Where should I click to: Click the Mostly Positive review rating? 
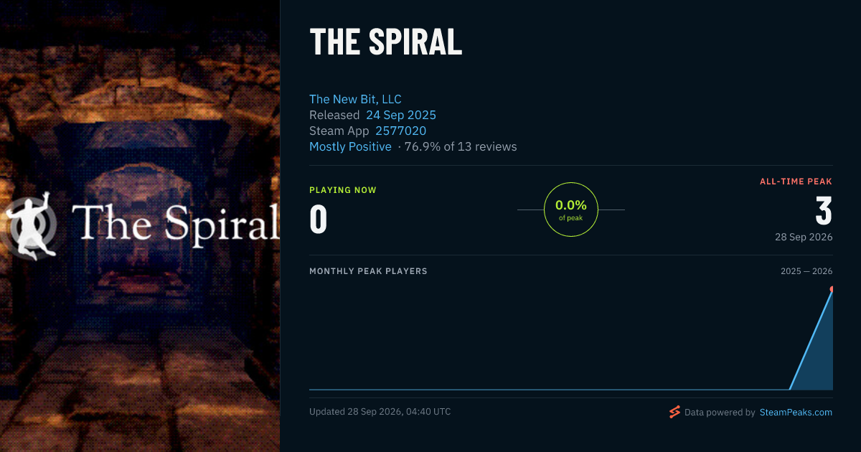[x=350, y=146]
